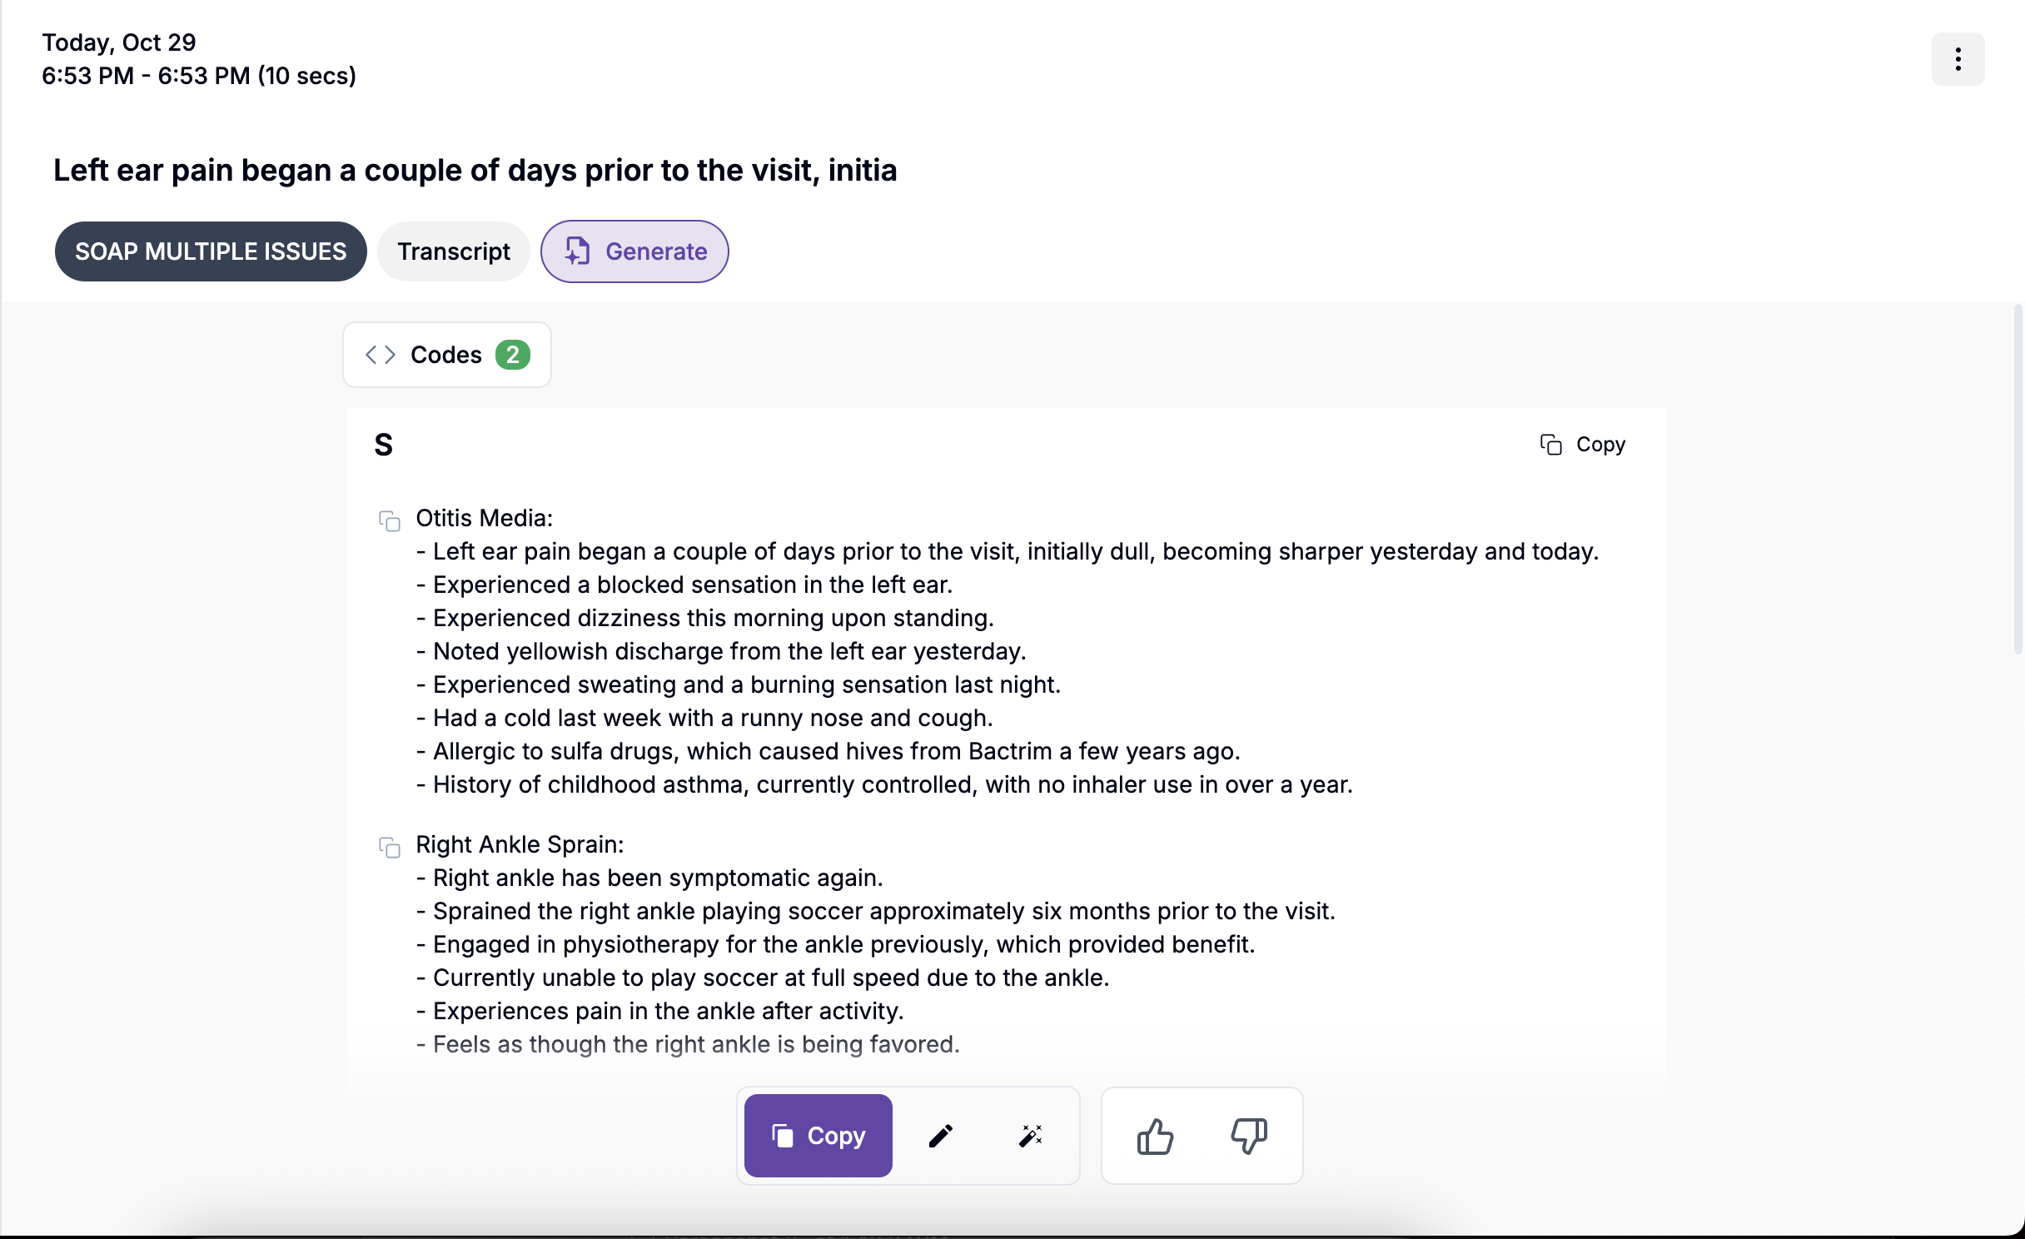Click the note title starting "Left ear pain"
The image size is (2025, 1239).
coord(475,170)
